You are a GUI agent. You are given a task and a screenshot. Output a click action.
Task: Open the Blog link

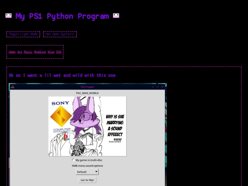(x=51, y=52)
